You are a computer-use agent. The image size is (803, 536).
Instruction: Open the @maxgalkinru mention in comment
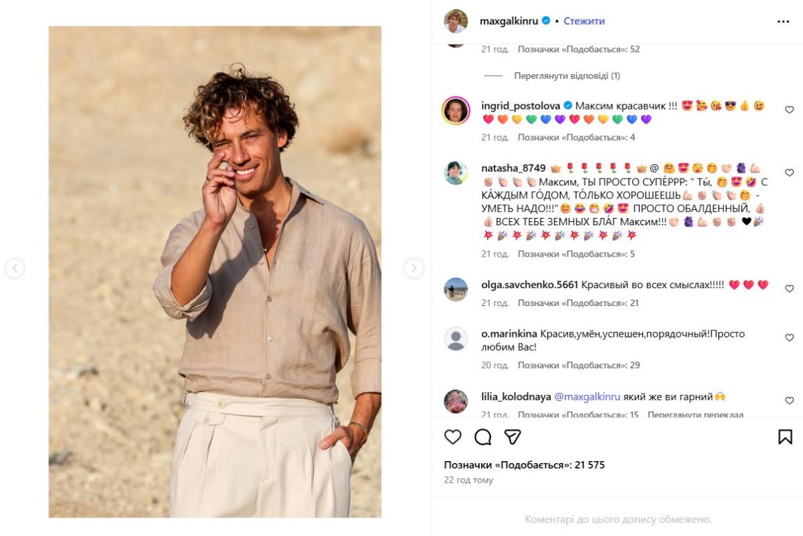coord(586,397)
